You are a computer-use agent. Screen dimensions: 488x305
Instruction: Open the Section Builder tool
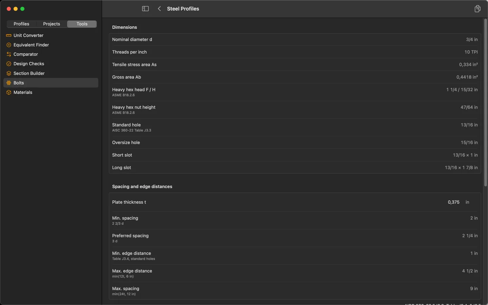(51, 73)
